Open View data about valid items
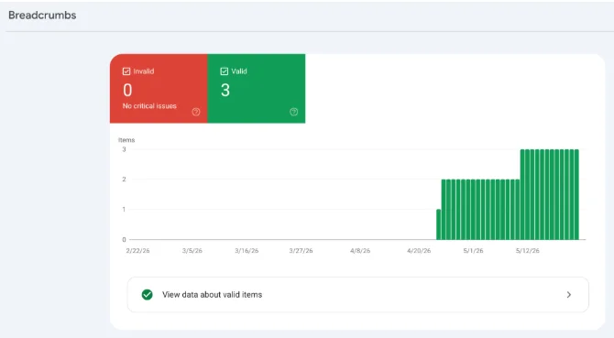 358,295
